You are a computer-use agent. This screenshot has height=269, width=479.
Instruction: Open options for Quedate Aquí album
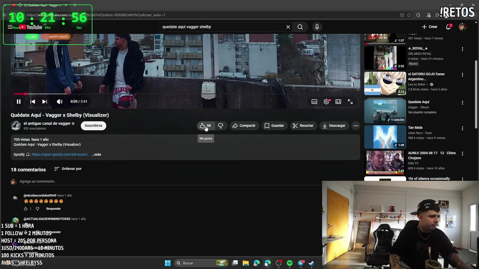(x=463, y=102)
